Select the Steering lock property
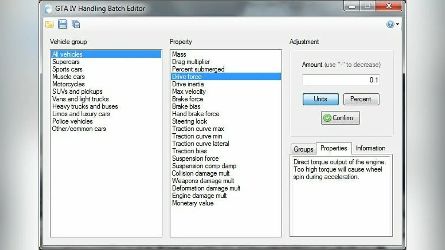 click(226, 121)
